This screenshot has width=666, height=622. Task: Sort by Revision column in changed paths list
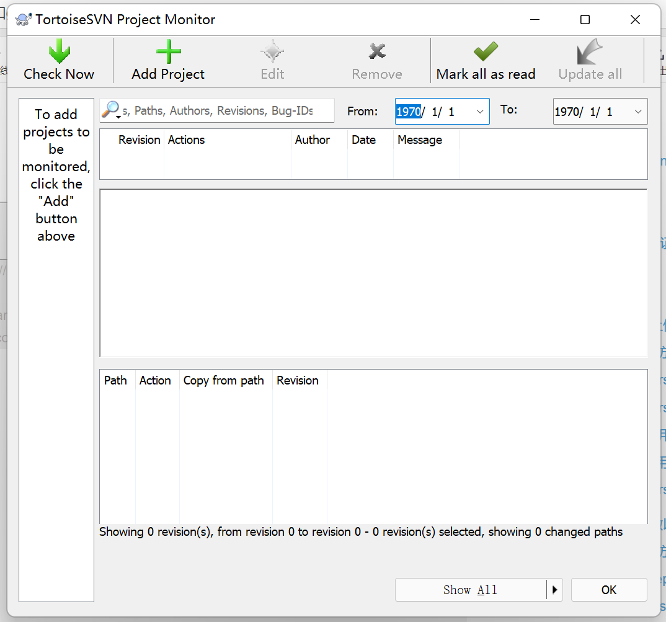point(300,380)
